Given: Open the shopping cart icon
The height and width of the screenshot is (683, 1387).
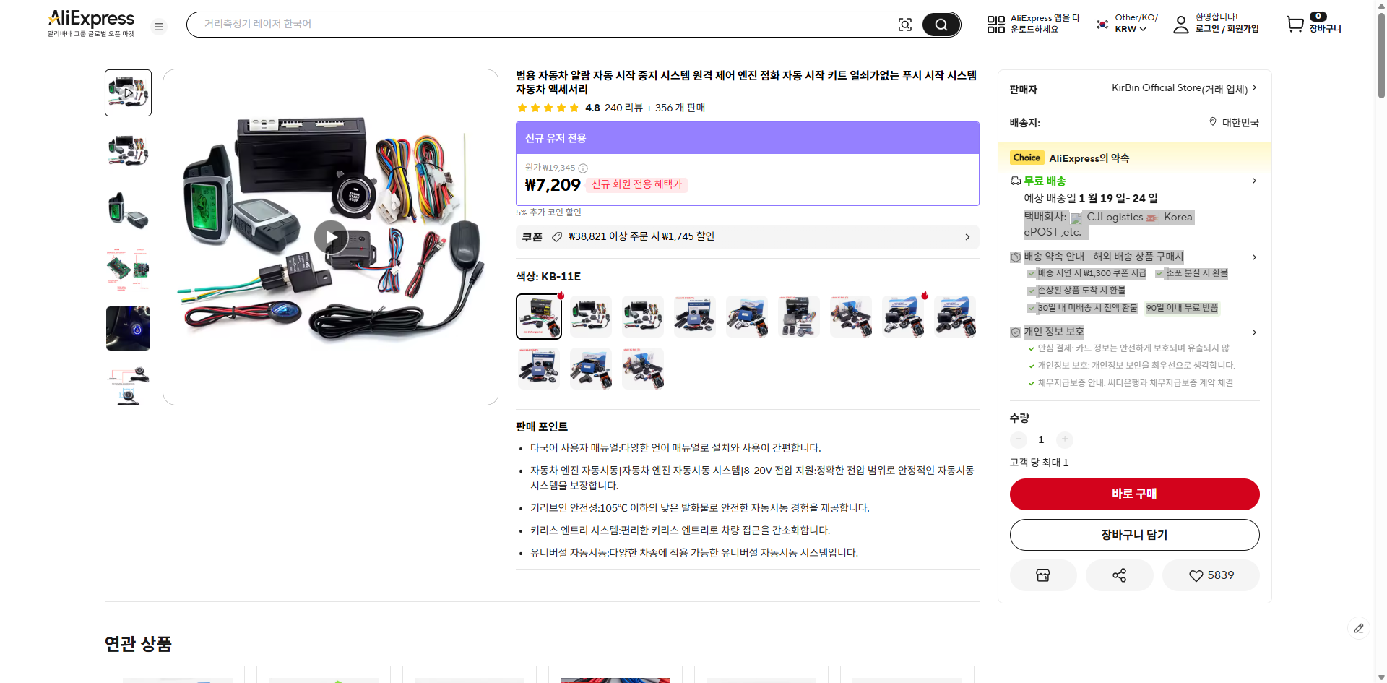Looking at the screenshot, I should tap(1294, 24).
